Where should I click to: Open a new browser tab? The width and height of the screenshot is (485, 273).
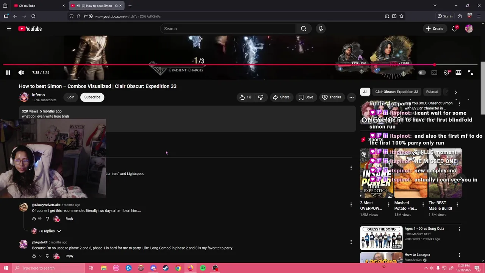tap(130, 6)
